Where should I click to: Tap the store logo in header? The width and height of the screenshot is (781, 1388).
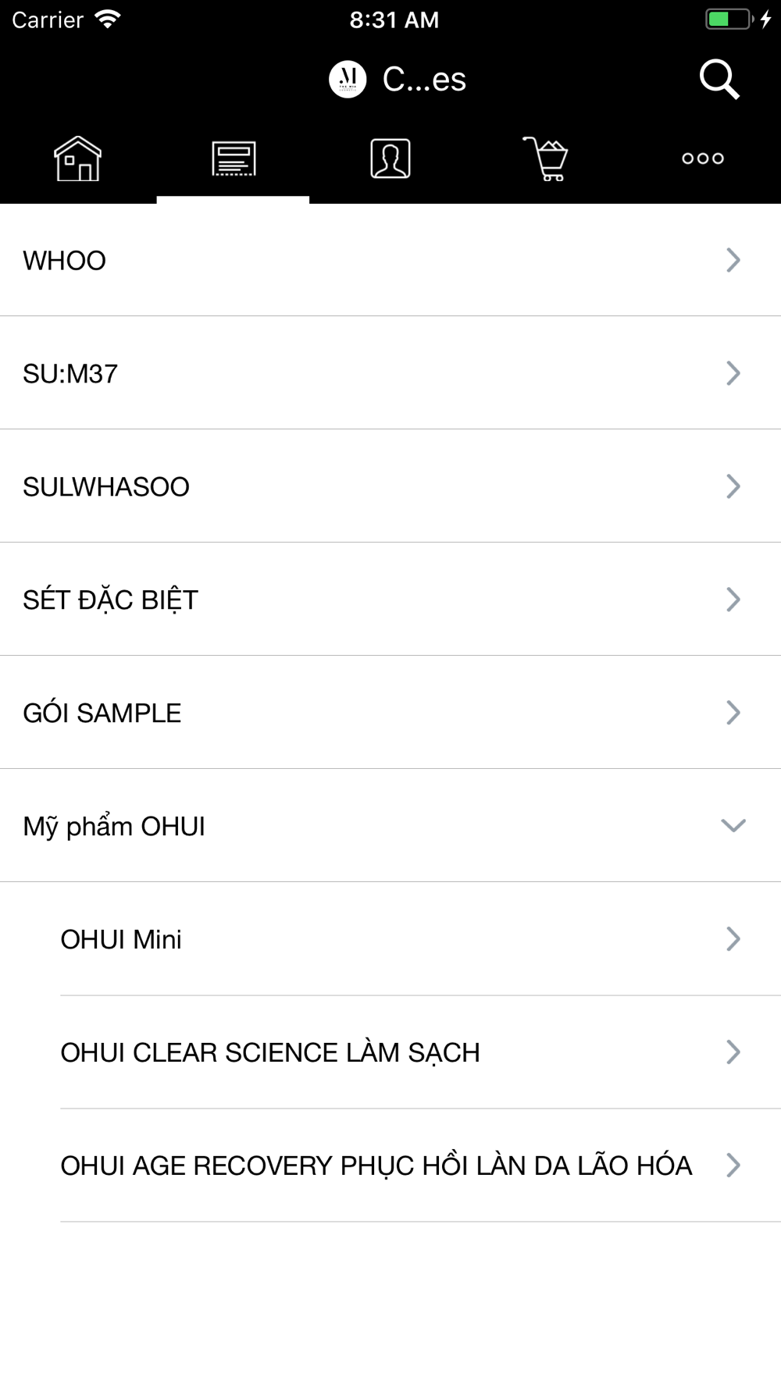click(348, 80)
